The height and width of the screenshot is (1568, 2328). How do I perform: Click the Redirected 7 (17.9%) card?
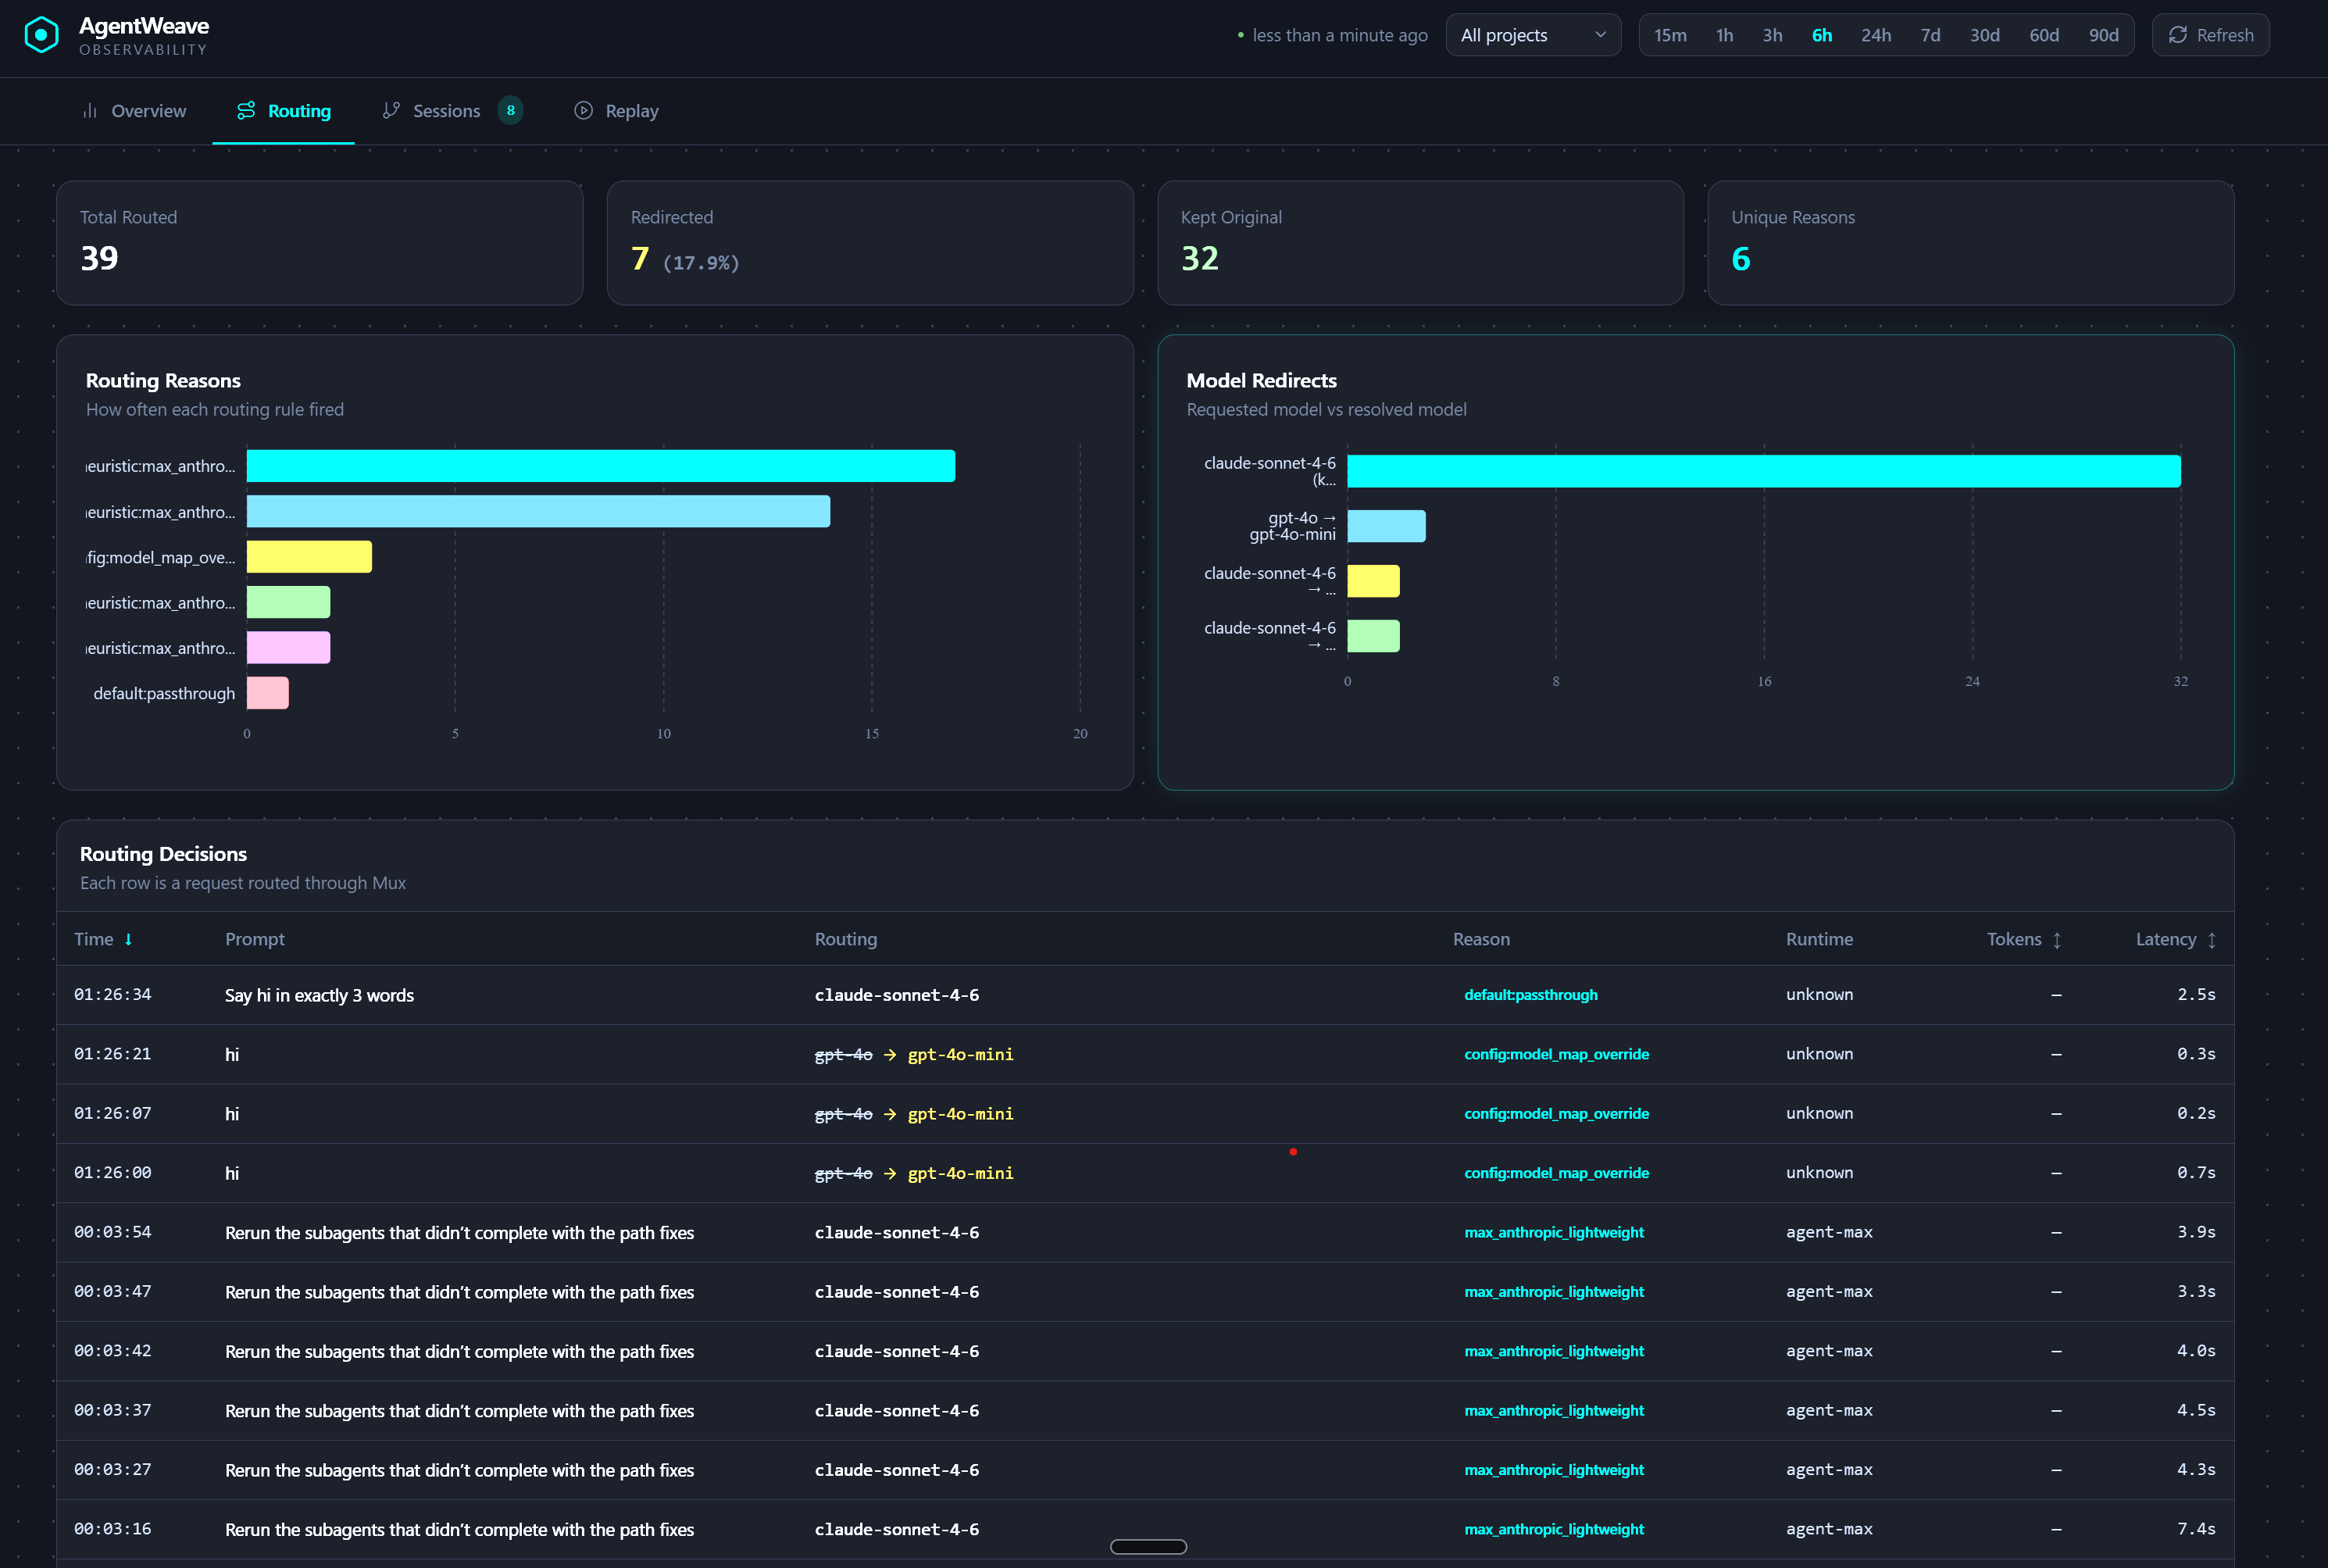pyautogui.click(x=870, y=243)
